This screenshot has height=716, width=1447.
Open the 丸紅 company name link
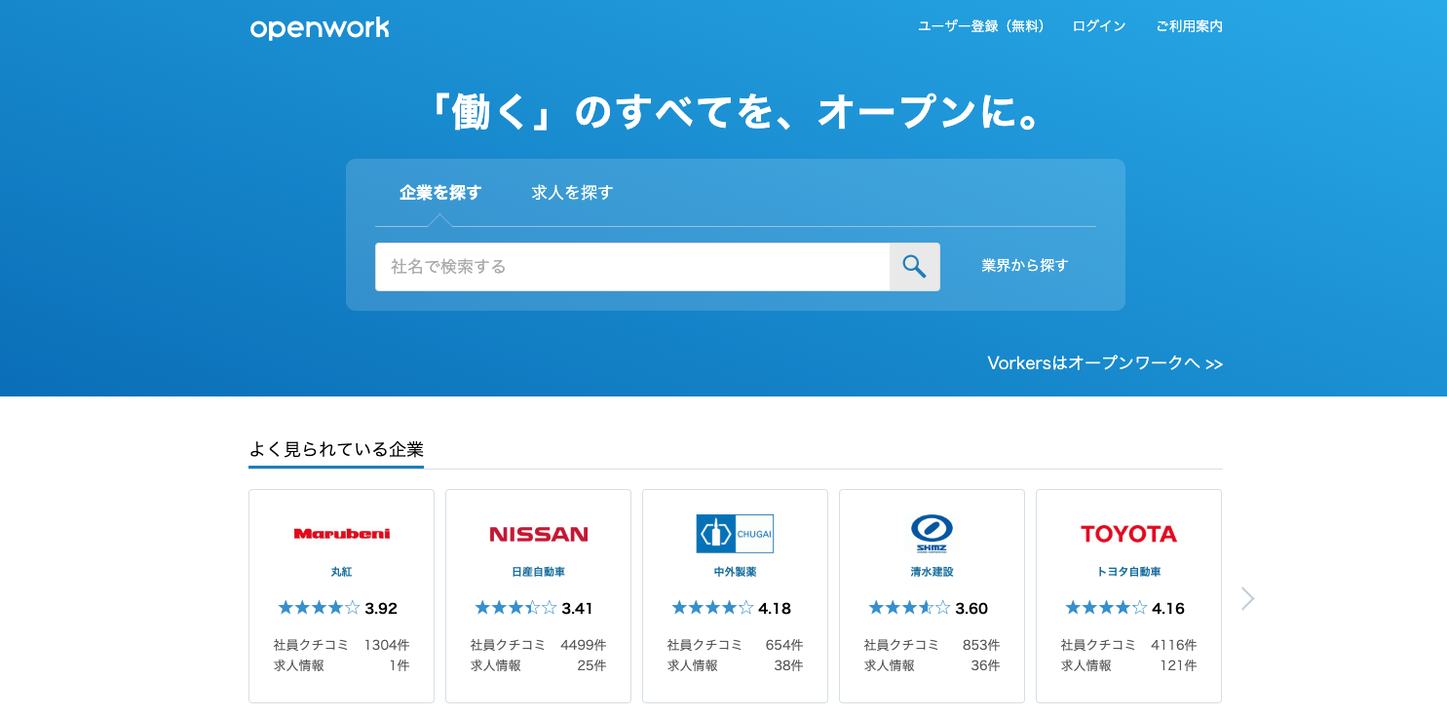pos(341,572)
